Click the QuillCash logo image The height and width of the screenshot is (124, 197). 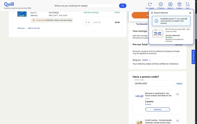(x=139, y=96)
